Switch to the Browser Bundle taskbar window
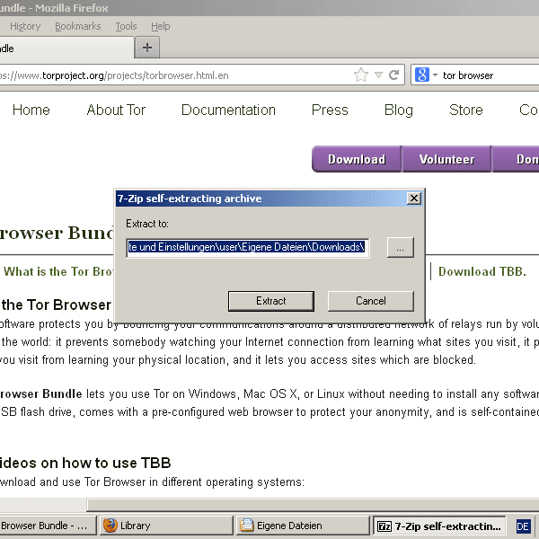 (x=48, y=526)
